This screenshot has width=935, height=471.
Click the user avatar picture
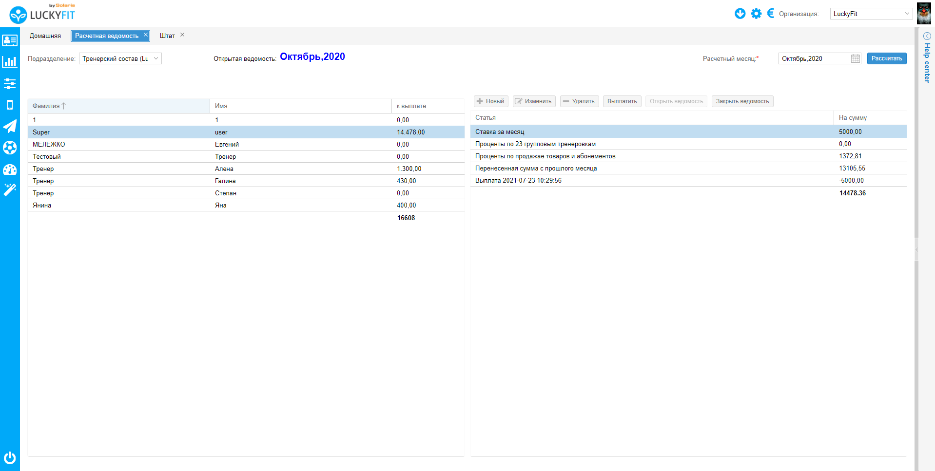coord(924,13)
